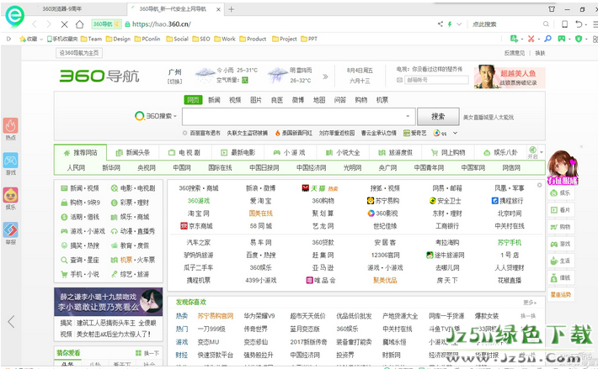Click the favorites star bookmark icon

click(23, 39)
